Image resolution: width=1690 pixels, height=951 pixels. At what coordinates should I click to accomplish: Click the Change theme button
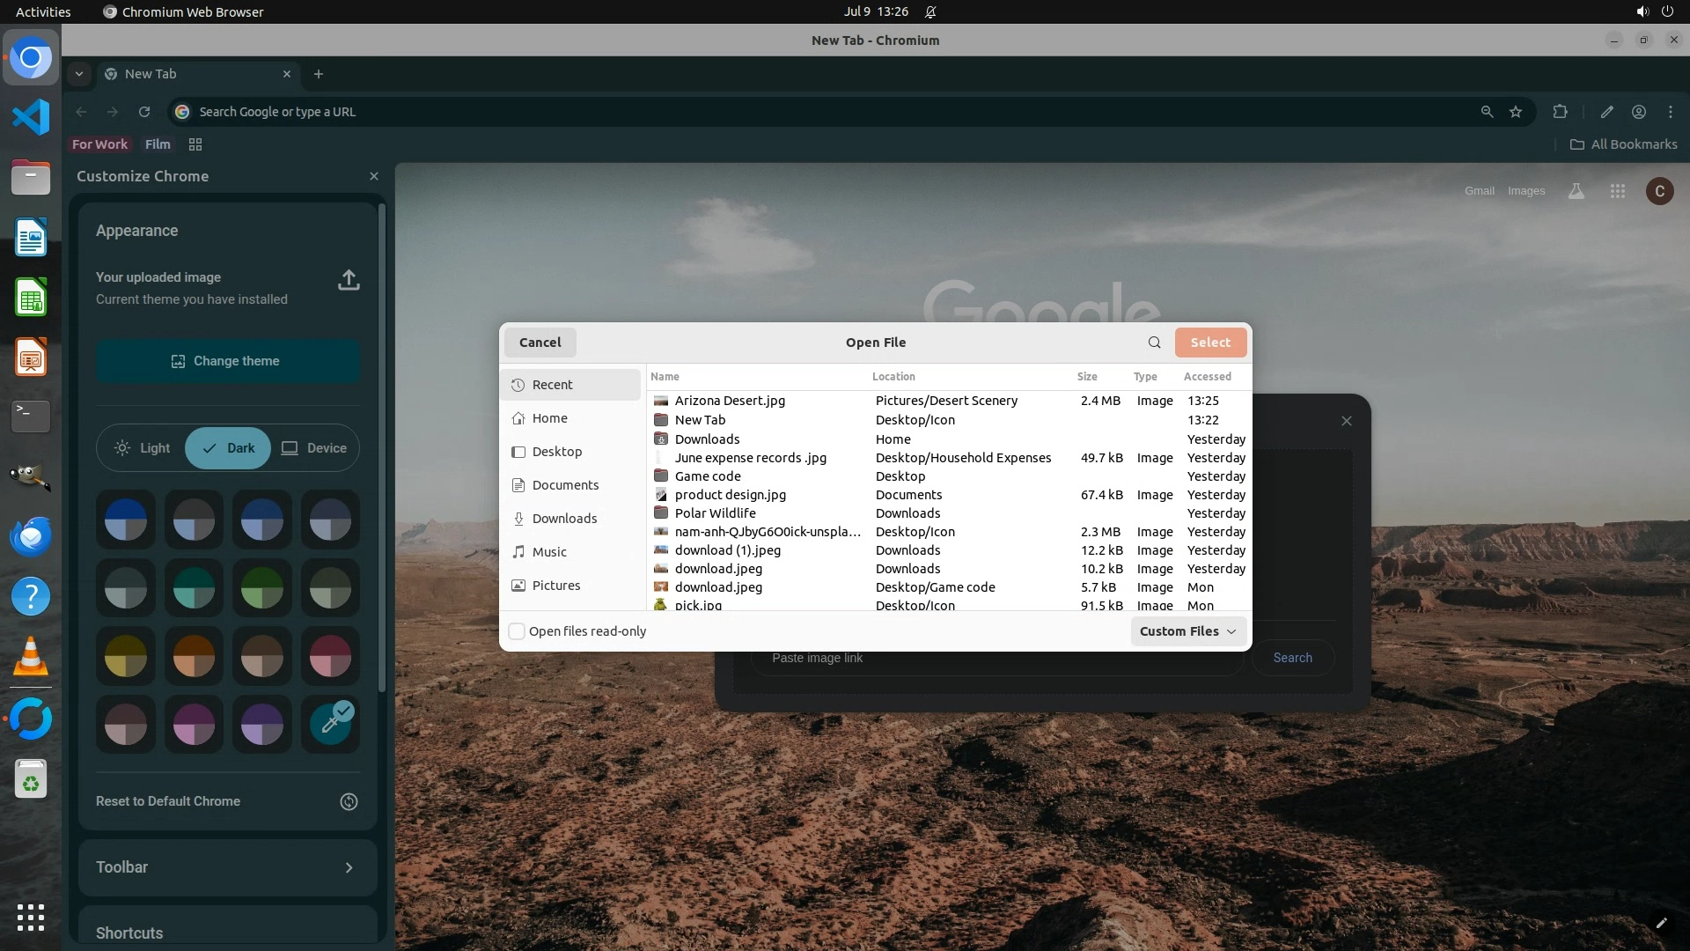point(228,361)
